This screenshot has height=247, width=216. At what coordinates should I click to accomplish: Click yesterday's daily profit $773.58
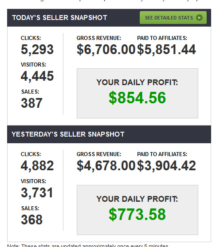tap(137, 214)
